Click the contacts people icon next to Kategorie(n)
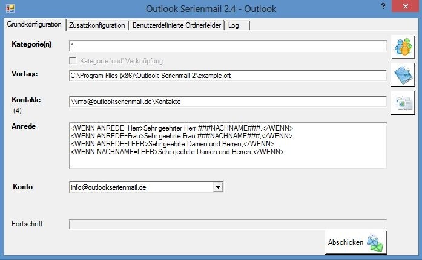This screenshot has height=260, width=422. pyautogui.click(x=403, y=47)
